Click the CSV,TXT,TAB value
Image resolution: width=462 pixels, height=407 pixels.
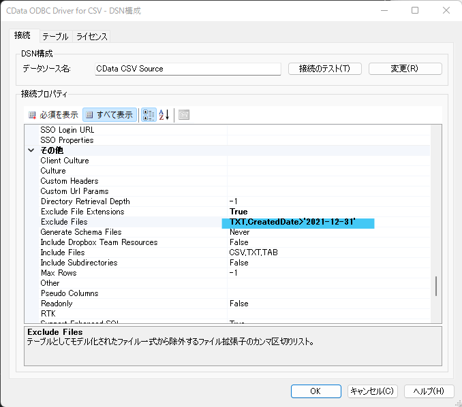[253, 253]
